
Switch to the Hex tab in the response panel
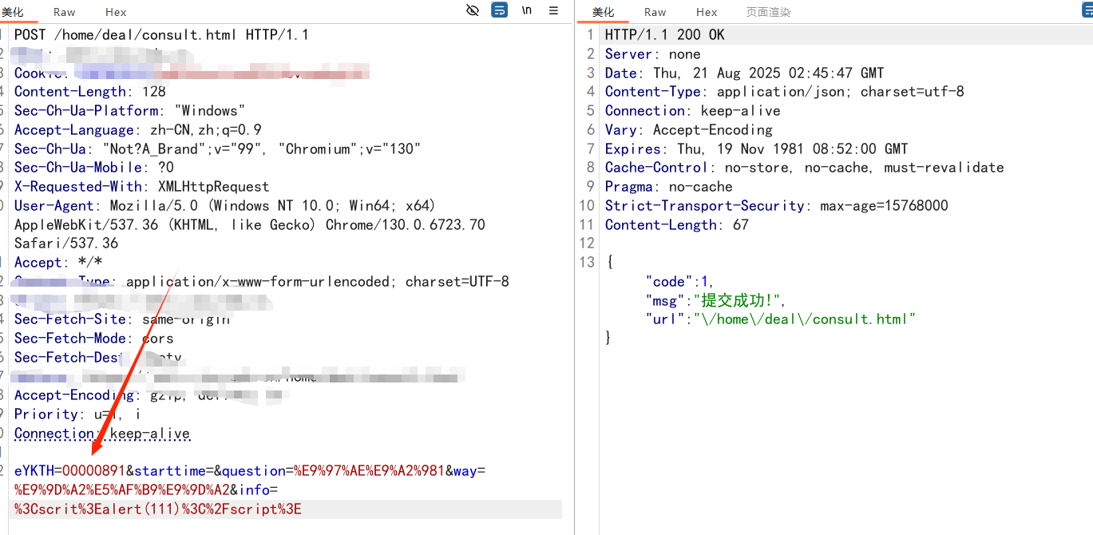[x=707, y=12]
